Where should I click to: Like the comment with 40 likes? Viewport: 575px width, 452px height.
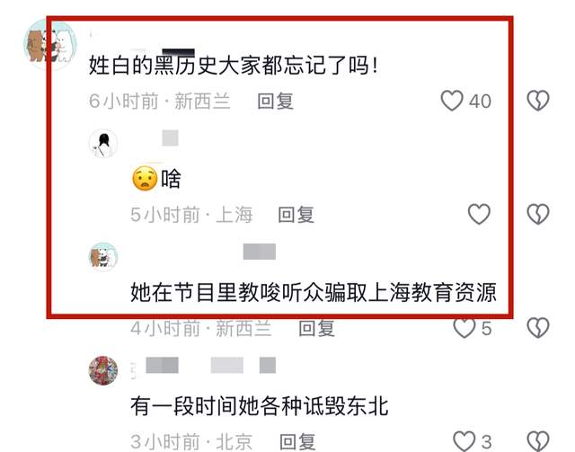(452, 101)
